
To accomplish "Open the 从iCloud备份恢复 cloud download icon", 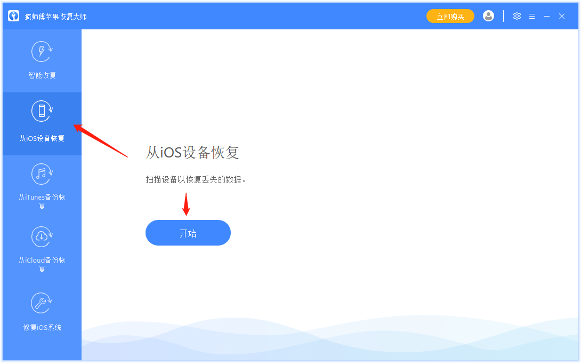I will pyautogui.click(x=42, y=236).
